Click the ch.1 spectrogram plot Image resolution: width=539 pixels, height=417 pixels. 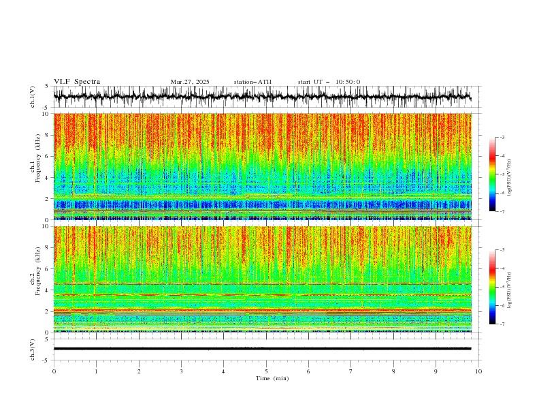(x=262, y=166)
